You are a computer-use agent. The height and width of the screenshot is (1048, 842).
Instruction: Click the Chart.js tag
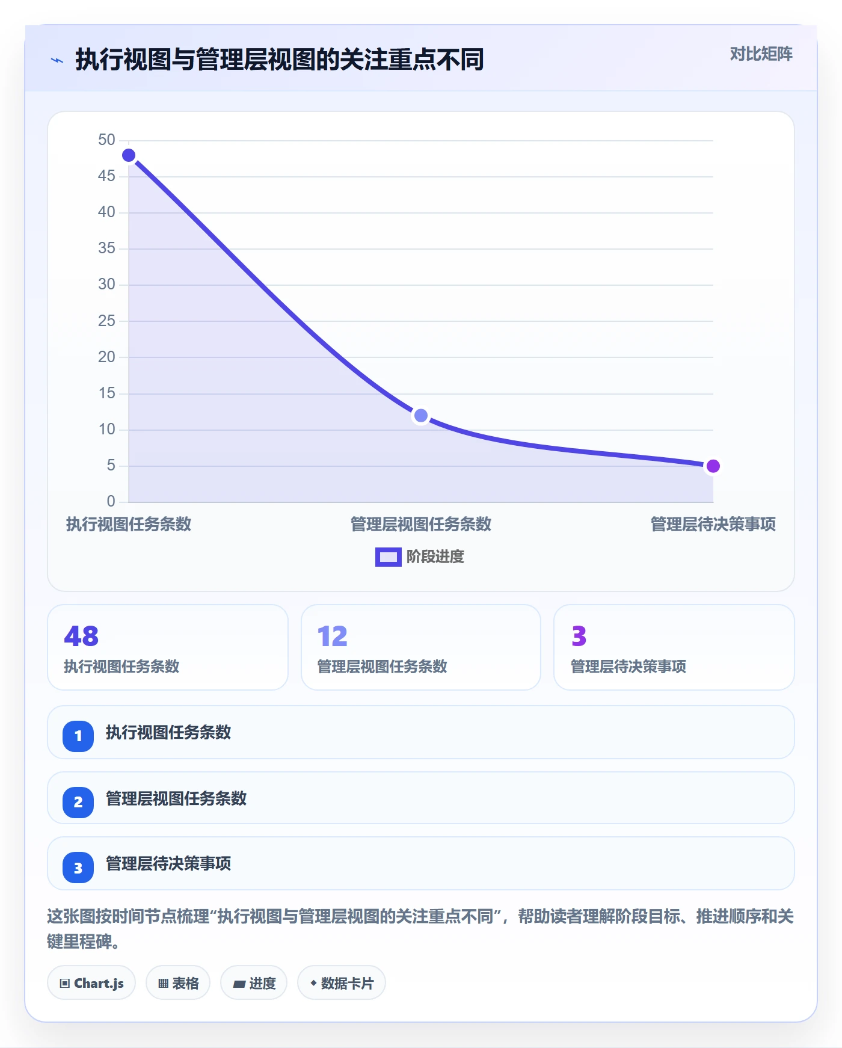(91, 983)
